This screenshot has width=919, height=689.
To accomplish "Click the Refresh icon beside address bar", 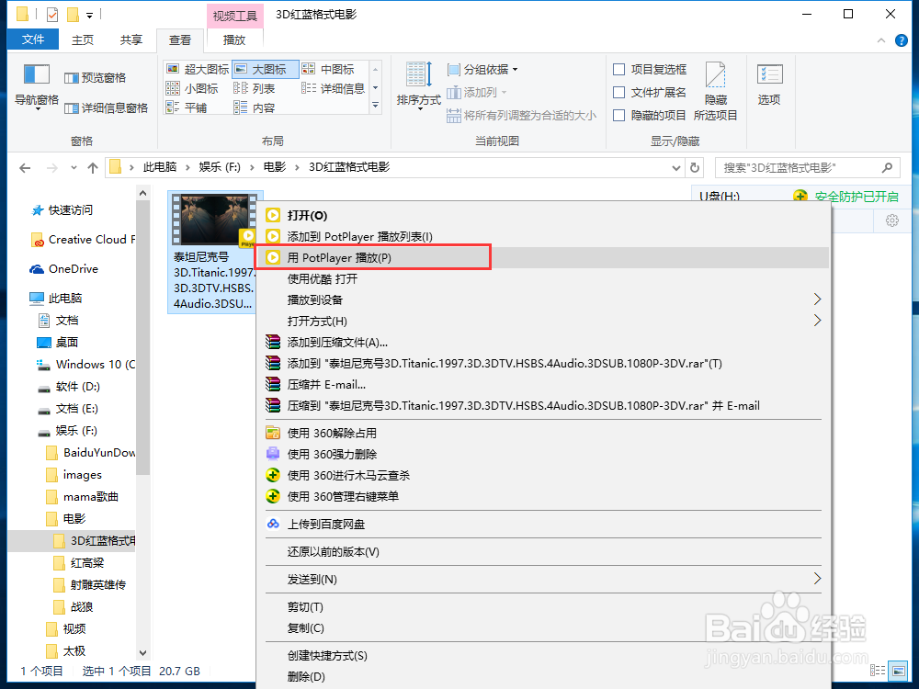I will [x=695, y=167].
